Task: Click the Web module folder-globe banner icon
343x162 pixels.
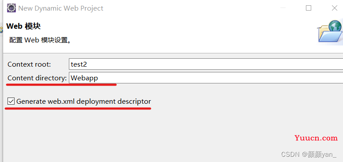Action: point(330,31)
